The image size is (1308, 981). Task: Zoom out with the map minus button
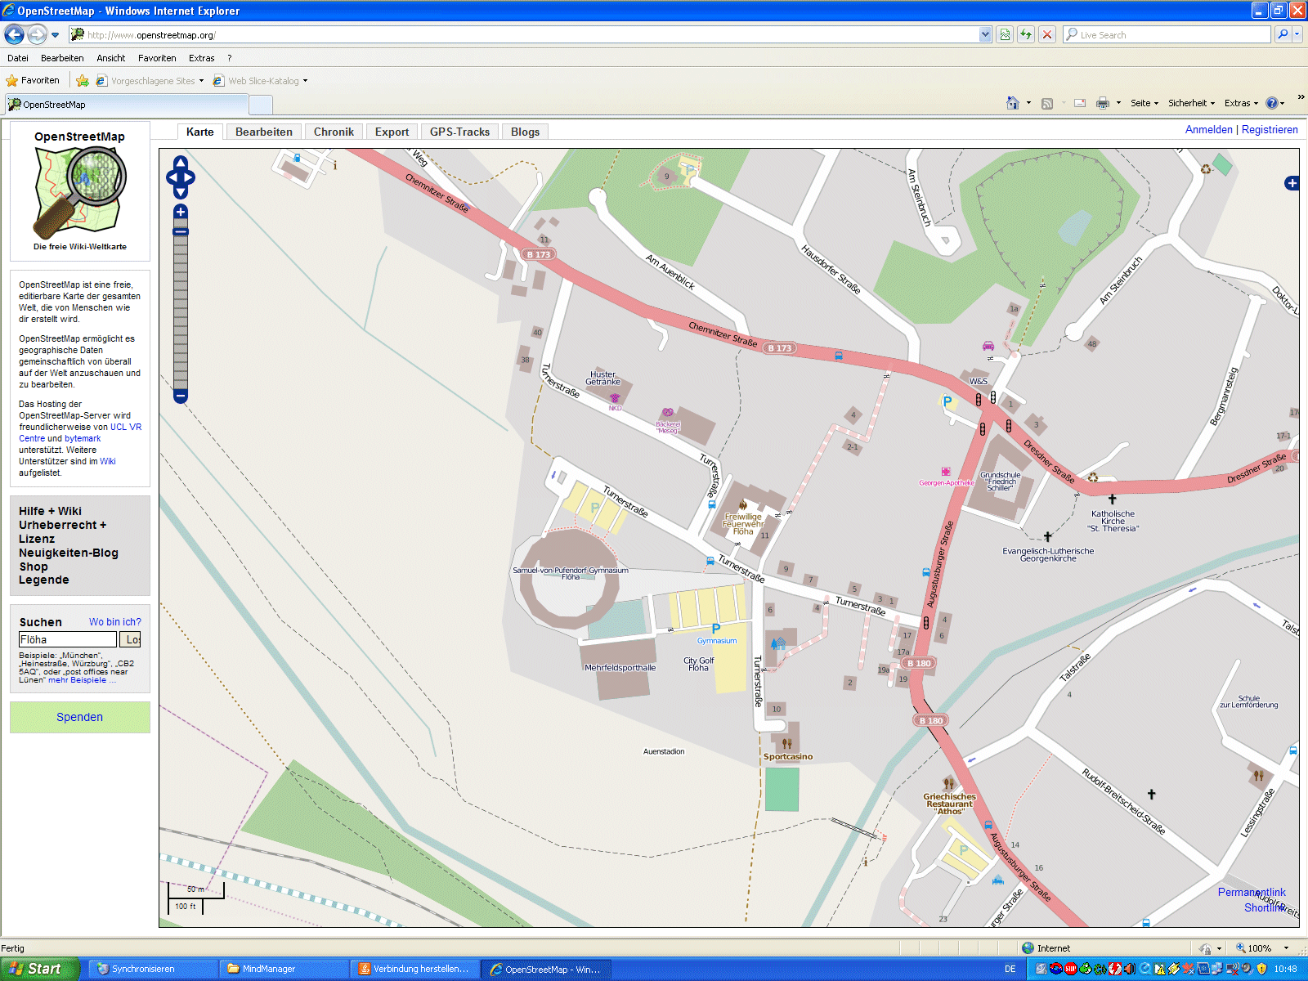(181, 396)
